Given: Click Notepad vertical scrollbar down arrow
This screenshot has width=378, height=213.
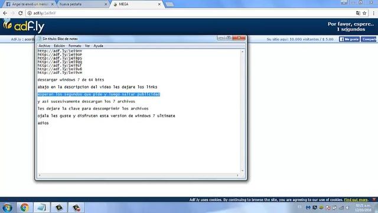Looking at the screenshot, I should [x=243, y=171].
